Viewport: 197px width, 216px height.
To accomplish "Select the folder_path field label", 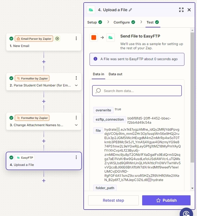I will tap(105, 188).
